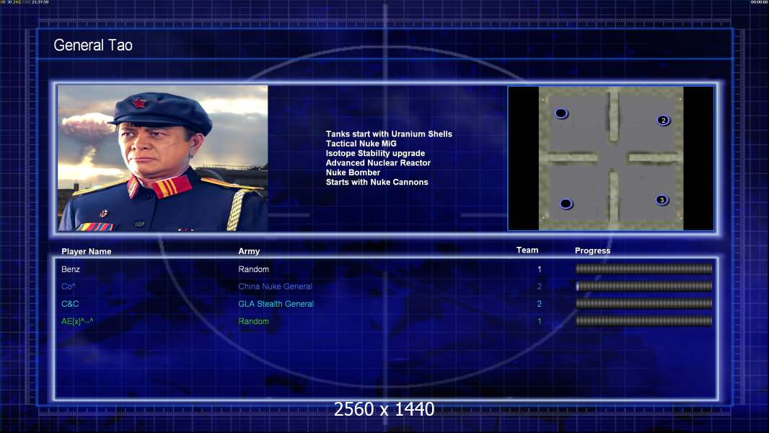The height and width of the screenshot is (433, 769).
Task: Click AE[x]^--^'s loading progress bar
Action: coord(644,321)
